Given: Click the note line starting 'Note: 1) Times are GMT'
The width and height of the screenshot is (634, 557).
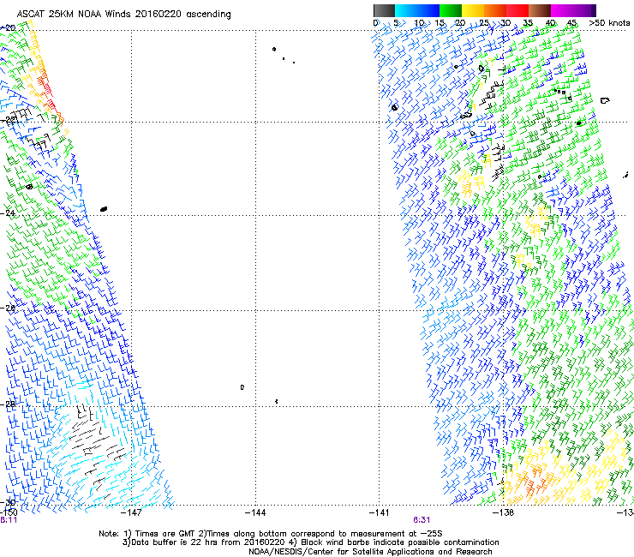Looking at the screenshot, I should [271, 534].
